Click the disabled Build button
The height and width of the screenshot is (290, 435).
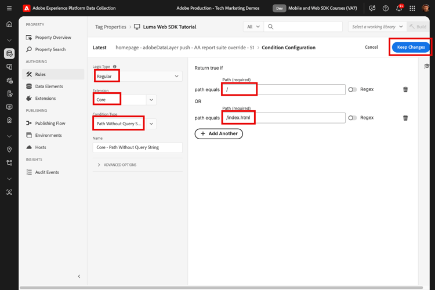pos(418,27)
